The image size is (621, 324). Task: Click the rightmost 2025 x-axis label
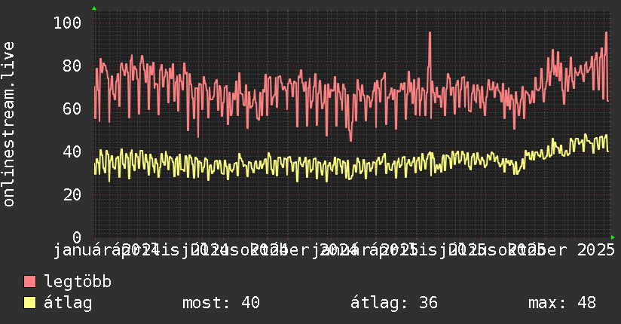596,250
